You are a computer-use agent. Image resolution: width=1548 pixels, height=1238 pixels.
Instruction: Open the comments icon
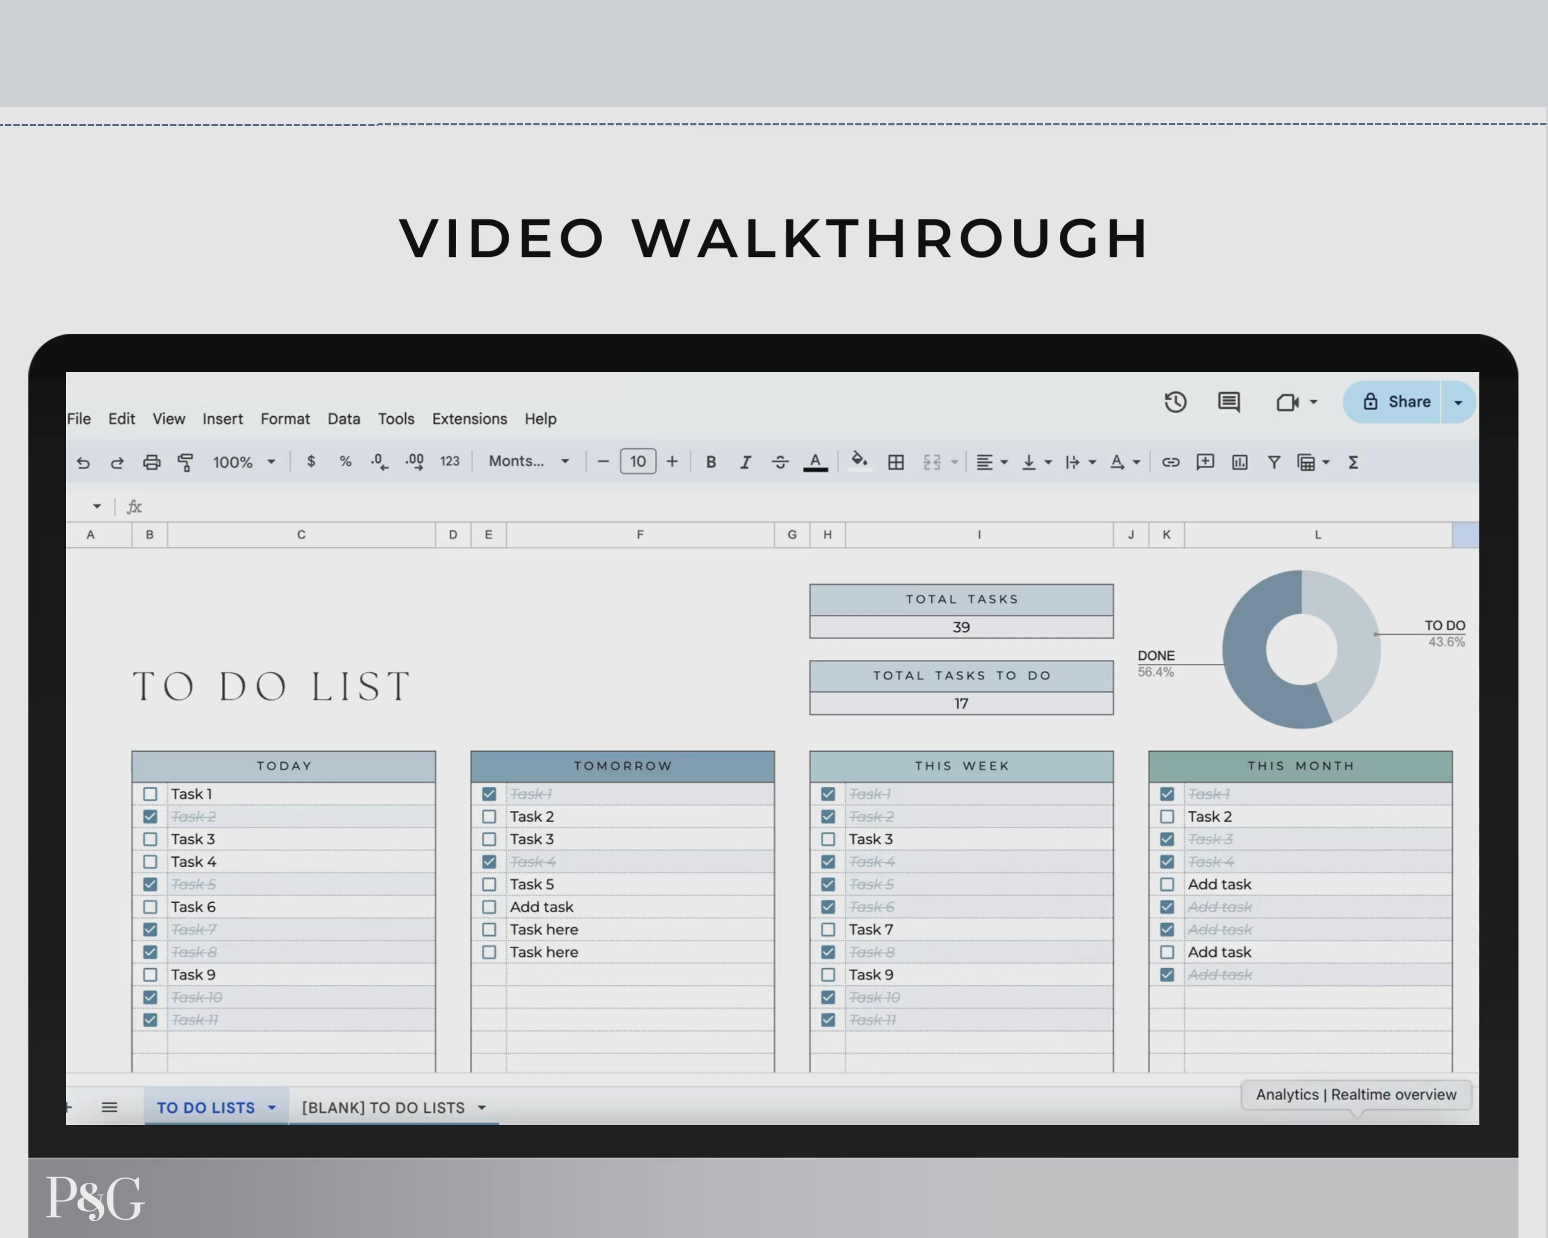(1229, 402)
